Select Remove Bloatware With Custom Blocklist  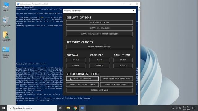click(x=99, y=34)
